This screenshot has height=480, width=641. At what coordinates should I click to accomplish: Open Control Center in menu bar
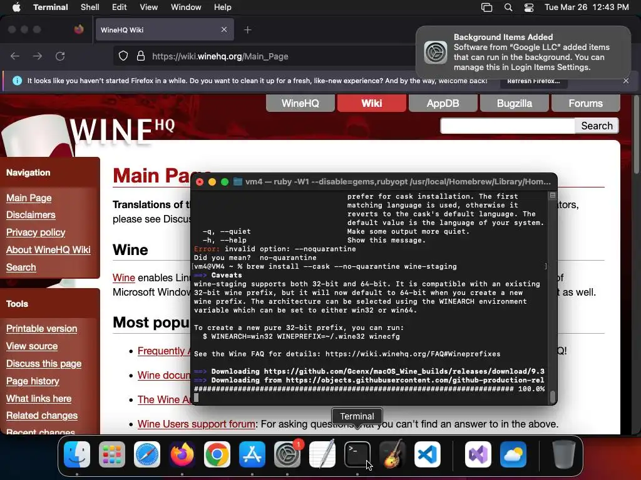[x=528, y=7]
